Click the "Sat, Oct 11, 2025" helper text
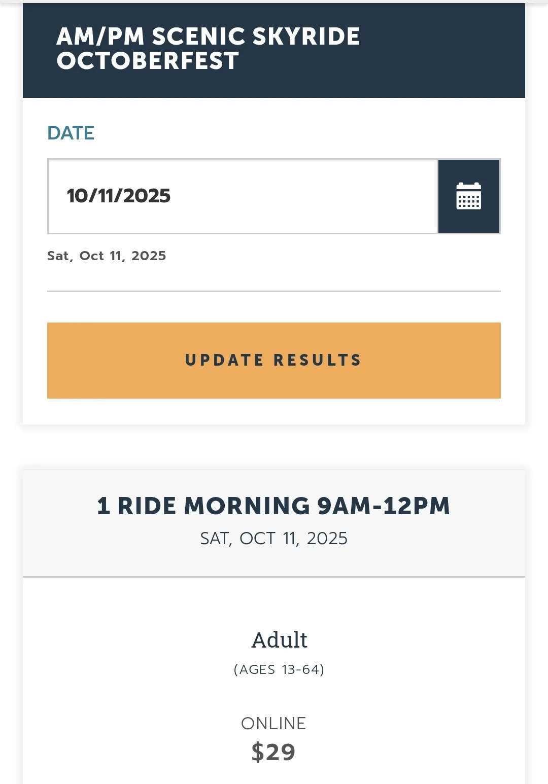548x784 pixels. point(107,256)
